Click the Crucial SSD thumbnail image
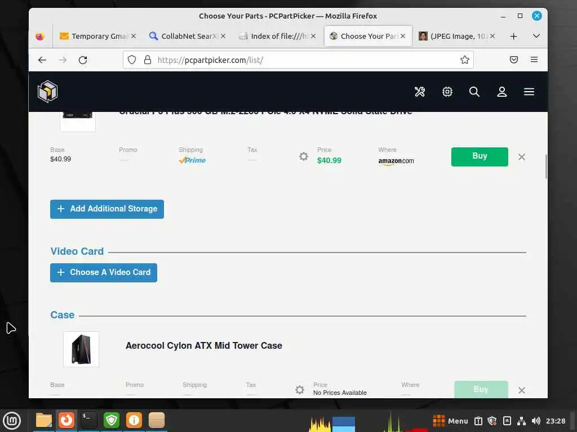The width and height of the screenshot is (577, 432). click(x=78, y=121)
